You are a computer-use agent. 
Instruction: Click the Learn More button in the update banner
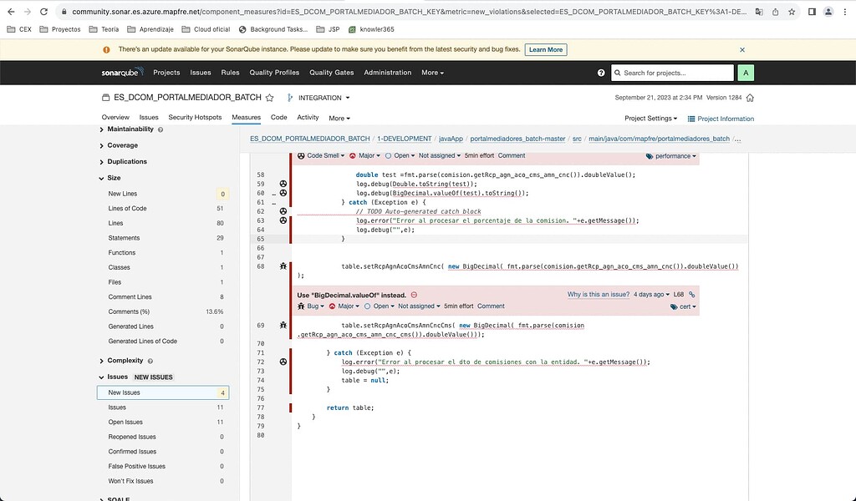point(545,49)
